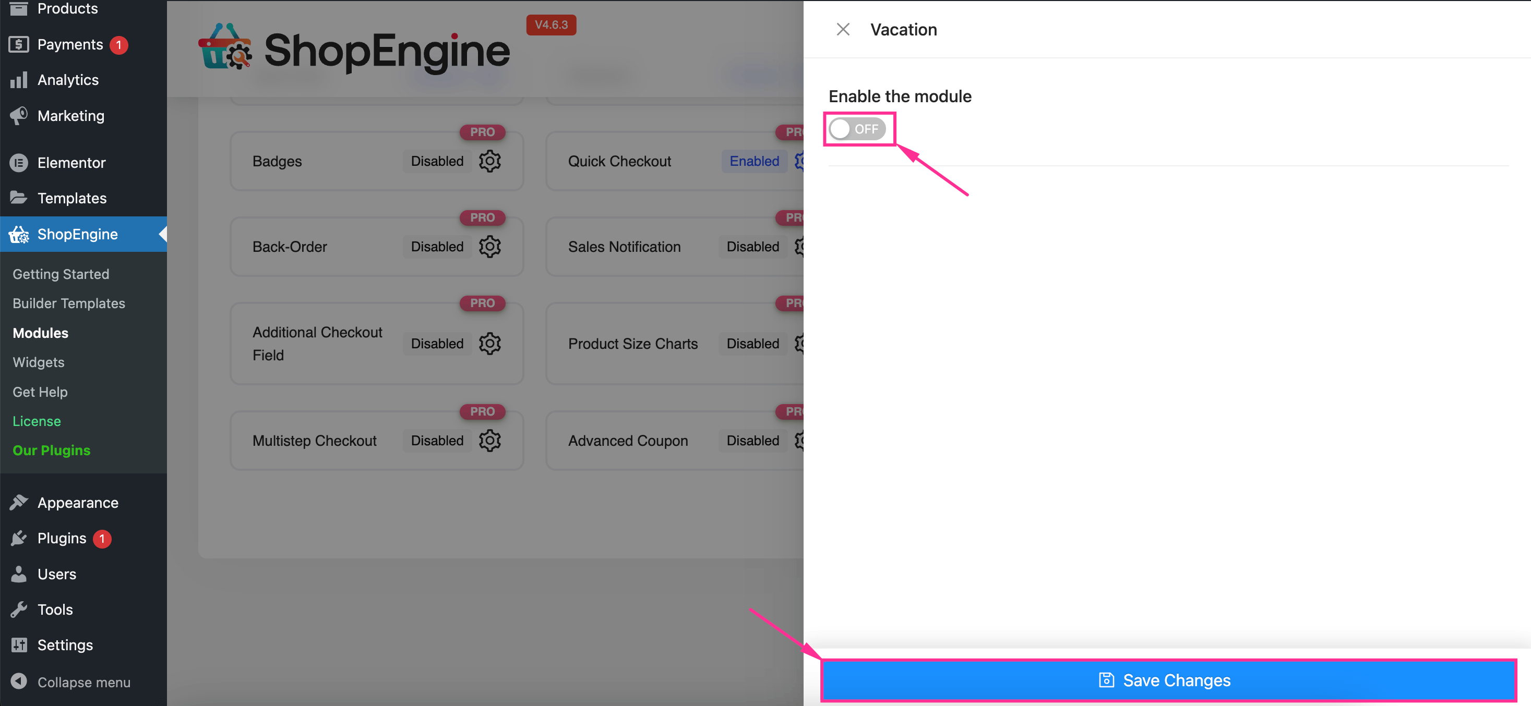Open the Modules section in ShopEngine
This screenshot has width=1531, height=706.
[40, 333]
